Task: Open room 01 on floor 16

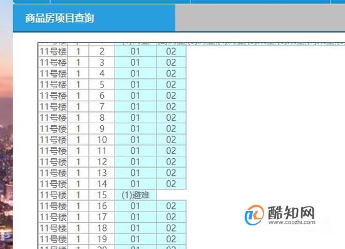Action: [135, 206]
